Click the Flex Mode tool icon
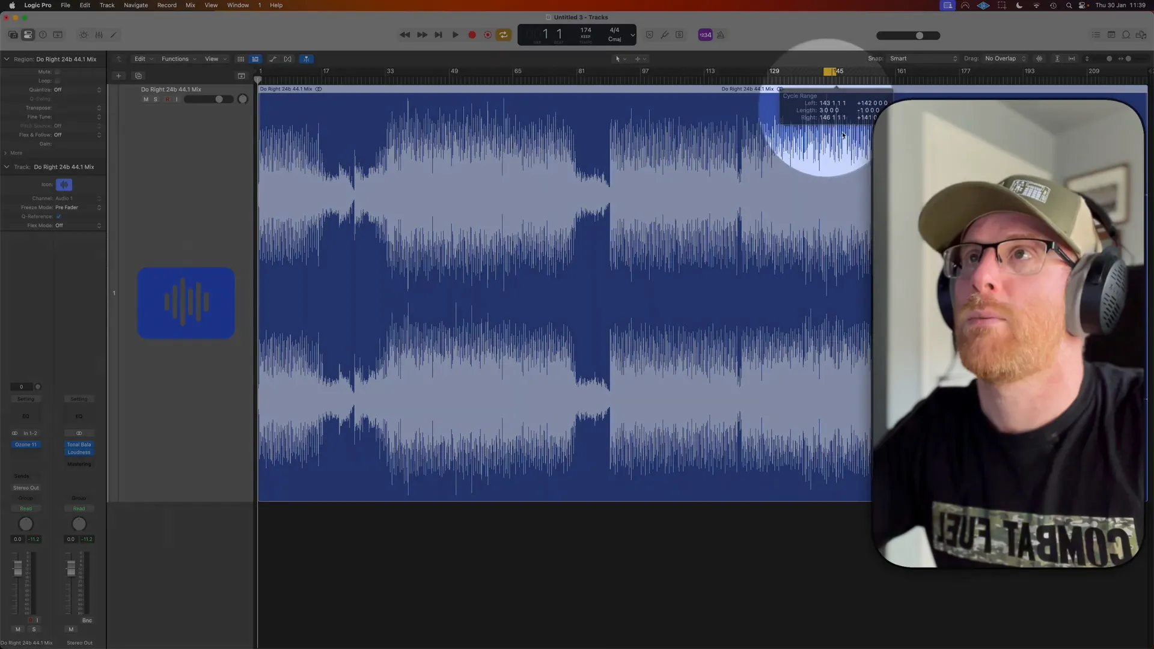The height and width of the screenshot is (649, 1154). (x=307, y=58)
